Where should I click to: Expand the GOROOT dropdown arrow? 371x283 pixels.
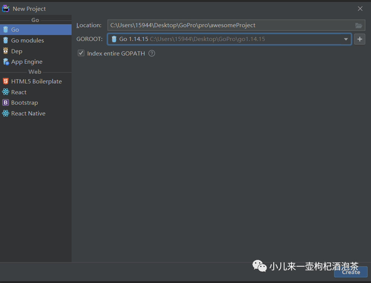pos(346,39)
